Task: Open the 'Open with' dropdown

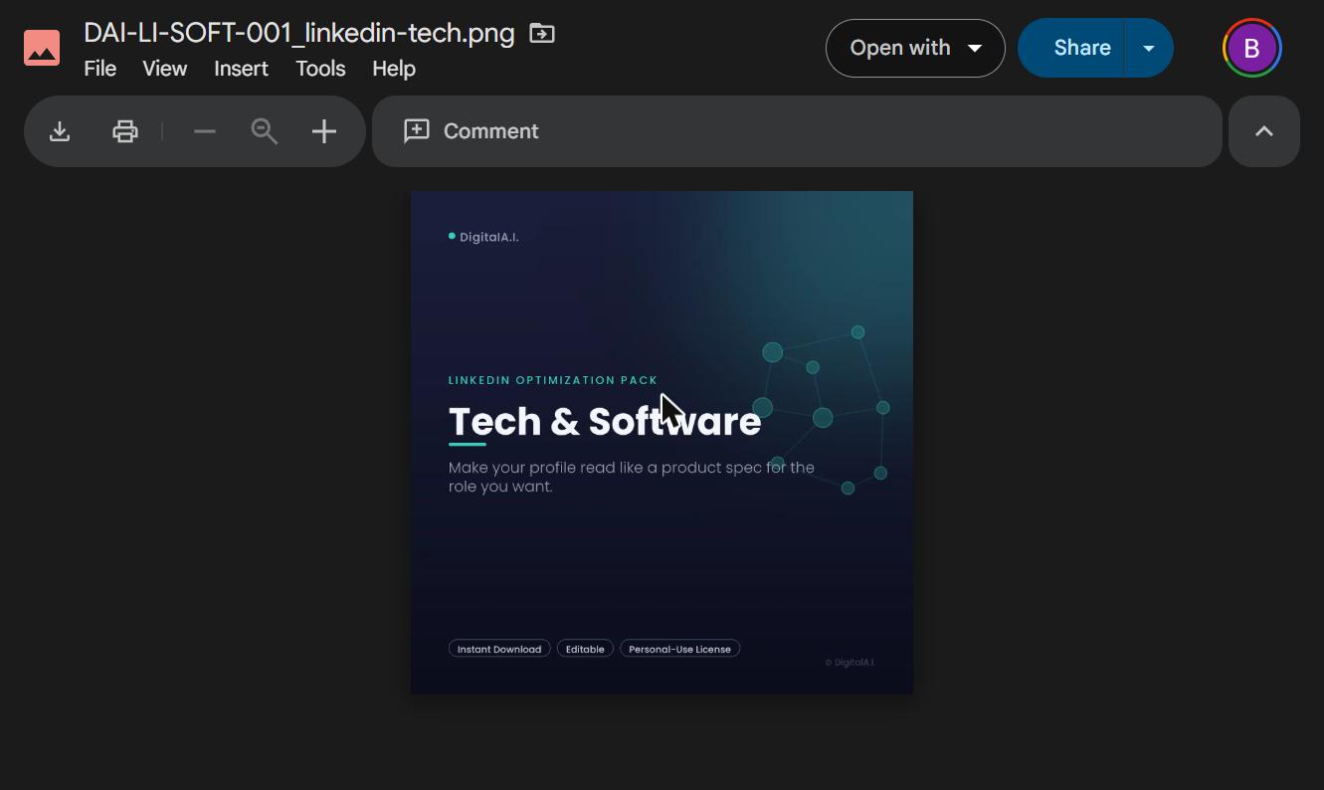Action: tap(915, 48)
